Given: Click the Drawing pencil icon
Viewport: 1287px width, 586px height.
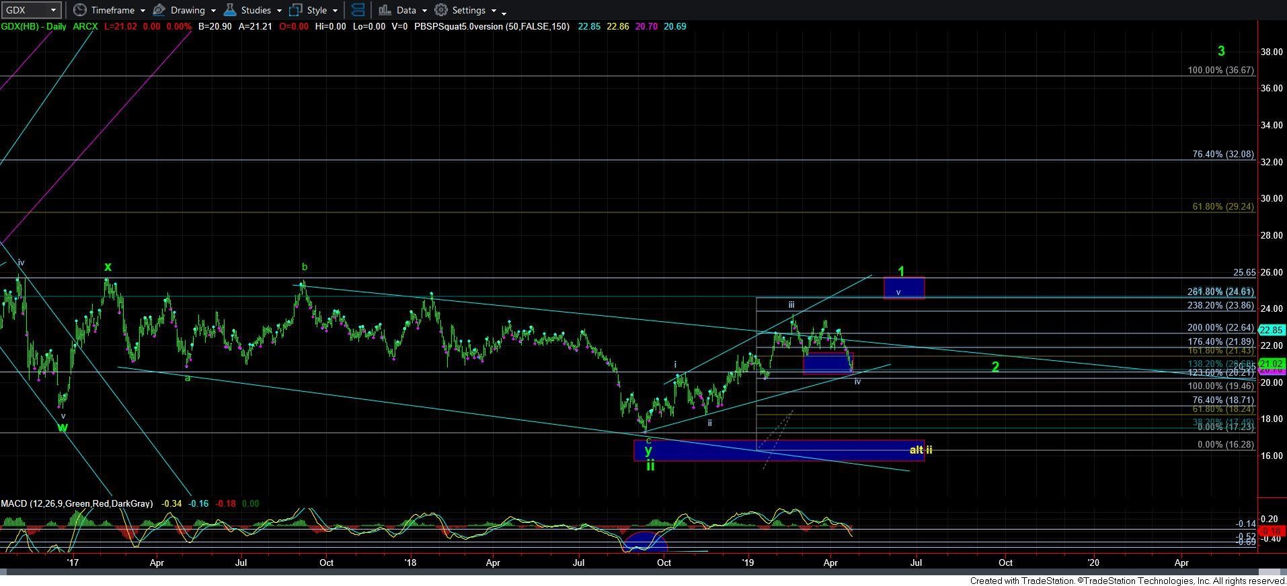Looking at the screenshot, I should [159, 10].
